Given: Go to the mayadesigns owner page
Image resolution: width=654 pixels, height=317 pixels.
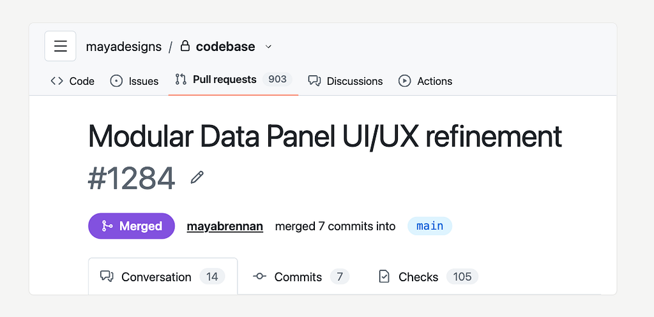Looking at the screenshot, I should click(x=124, y=47).
